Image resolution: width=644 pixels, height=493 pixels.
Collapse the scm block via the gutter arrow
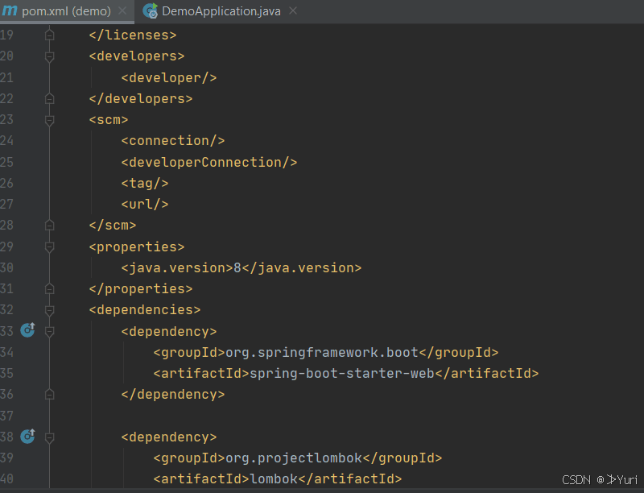(49, 119)
